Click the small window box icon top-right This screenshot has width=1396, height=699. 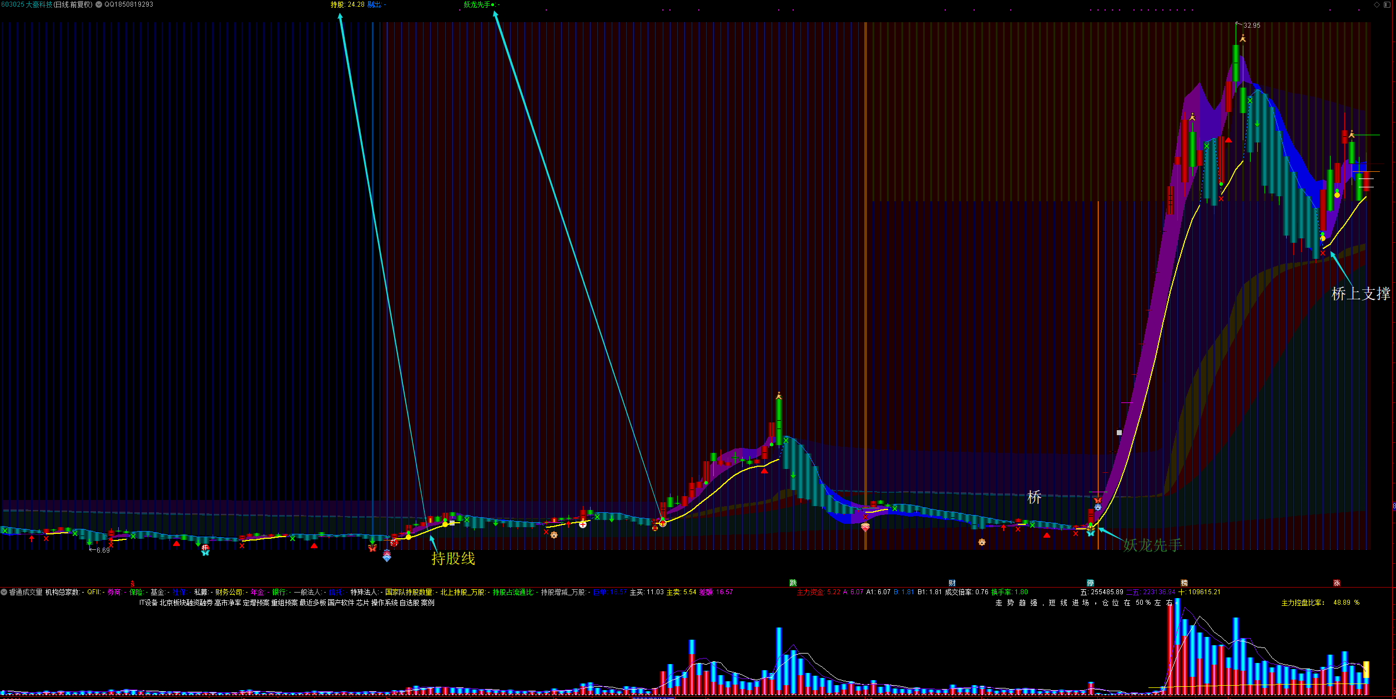(x=1387, y=4)
